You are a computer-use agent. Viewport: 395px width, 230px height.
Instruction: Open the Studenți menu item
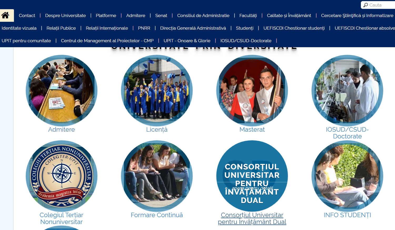tap(245, 28)
